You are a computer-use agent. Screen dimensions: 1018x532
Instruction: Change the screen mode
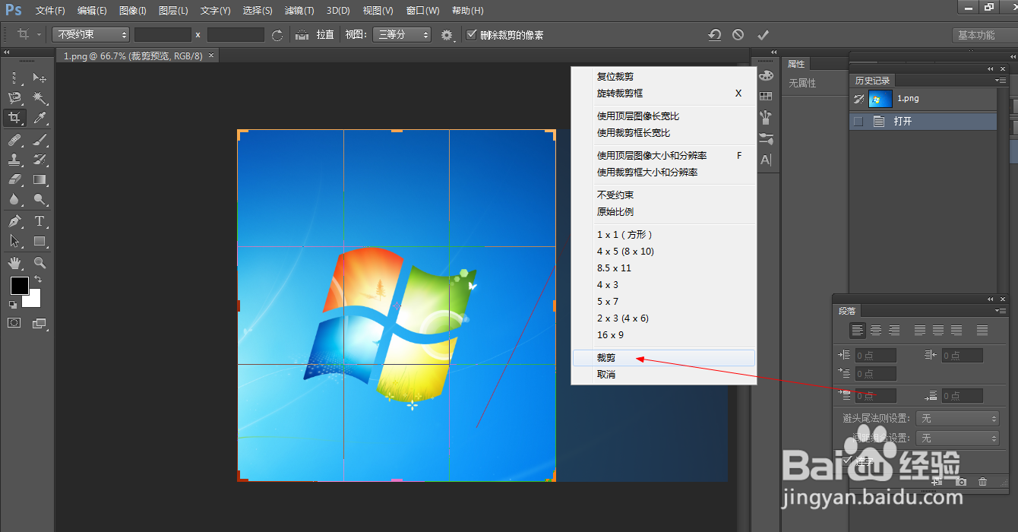[x=40, y=323]
